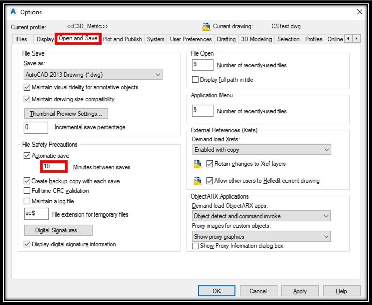Switch to the Display tab

click(45, 39)
